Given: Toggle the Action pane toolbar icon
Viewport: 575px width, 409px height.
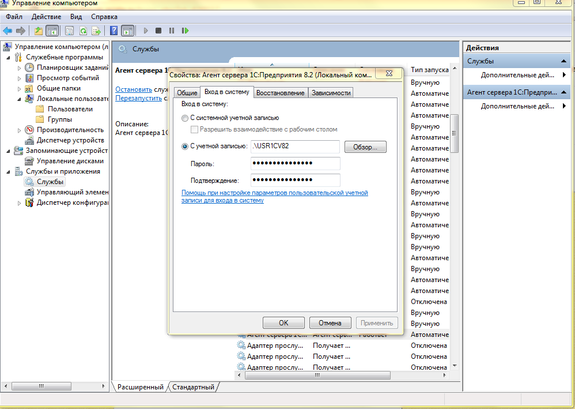Looking at the screenshot, I should pyautogui.click(x=127, y=31).
